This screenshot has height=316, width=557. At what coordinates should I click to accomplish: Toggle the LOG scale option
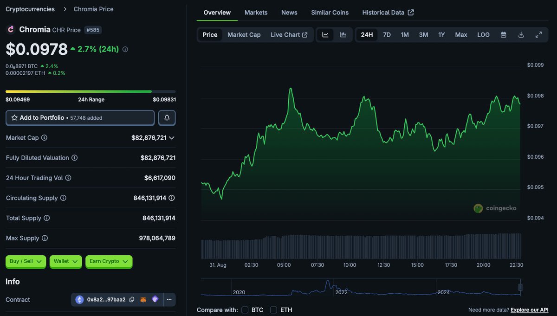click(483, 35)
